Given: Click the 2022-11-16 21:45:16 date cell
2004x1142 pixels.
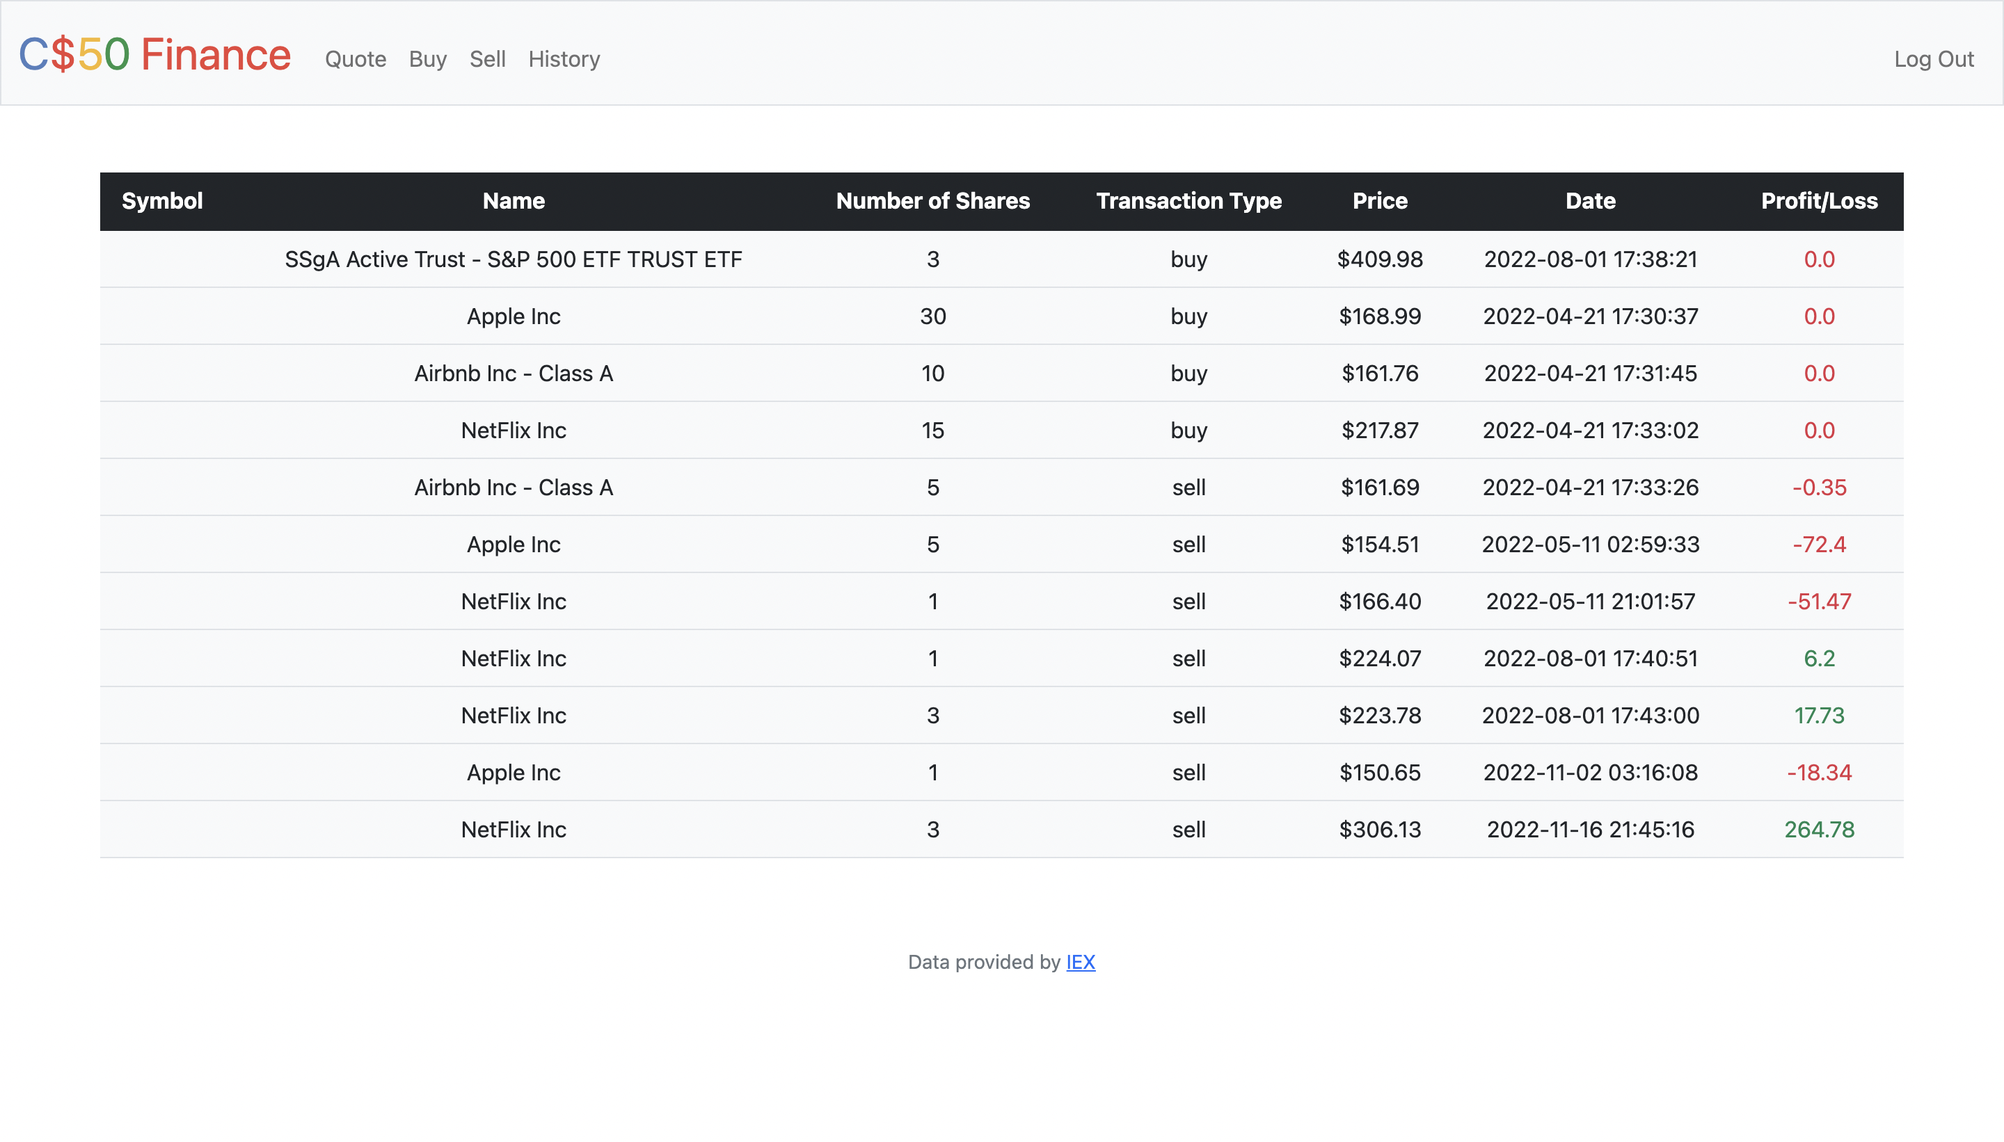Looking at the screenshot, I should pyautogui.click(x=1591, y=830).
